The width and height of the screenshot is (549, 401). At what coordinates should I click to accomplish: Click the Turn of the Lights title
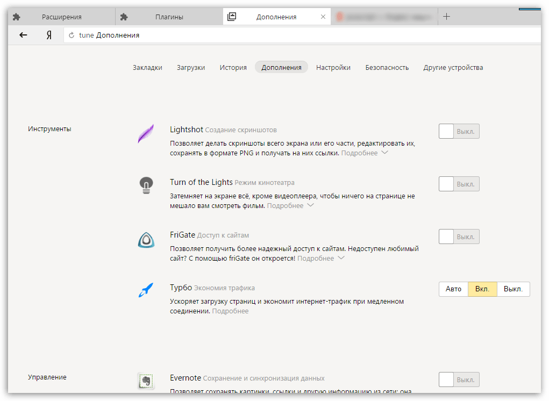point(201,182)
